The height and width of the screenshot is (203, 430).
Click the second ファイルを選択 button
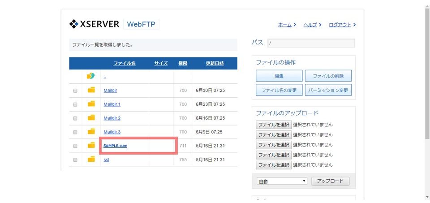point(274,135)
